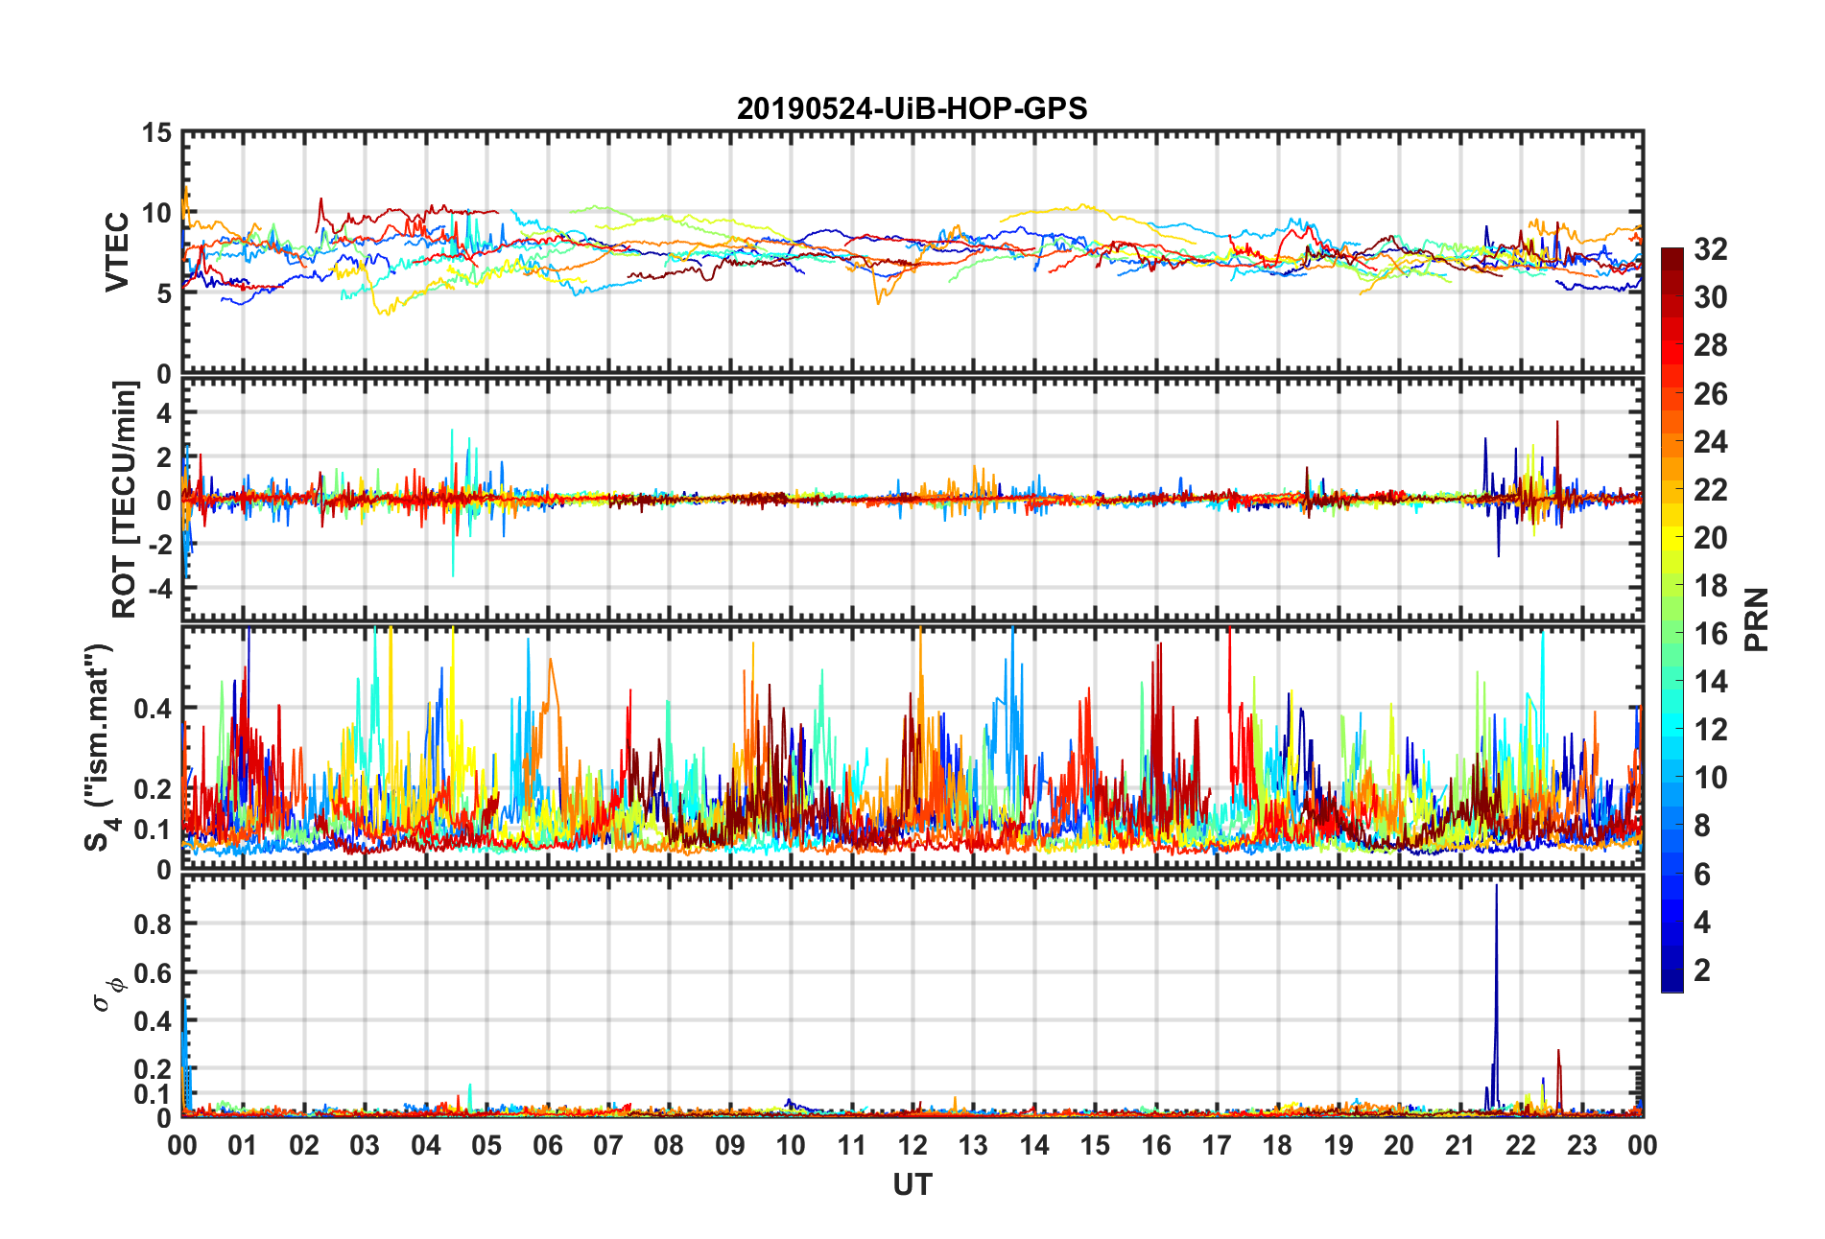Viewport: 1825px width, 1239px height.
Task: Click the 0.4 tick on S4 axis
Action: point(154,709)
